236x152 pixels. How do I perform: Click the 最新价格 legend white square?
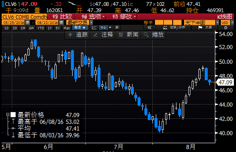point(13,115)
